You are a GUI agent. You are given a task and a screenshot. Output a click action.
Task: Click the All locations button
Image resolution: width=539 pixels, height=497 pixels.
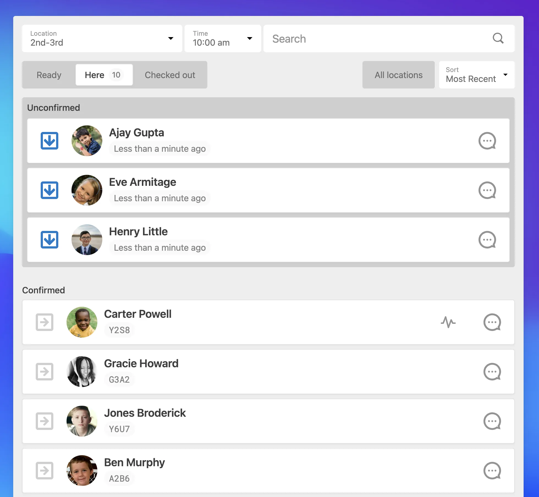pyautogui.click(x=398, y=75)
